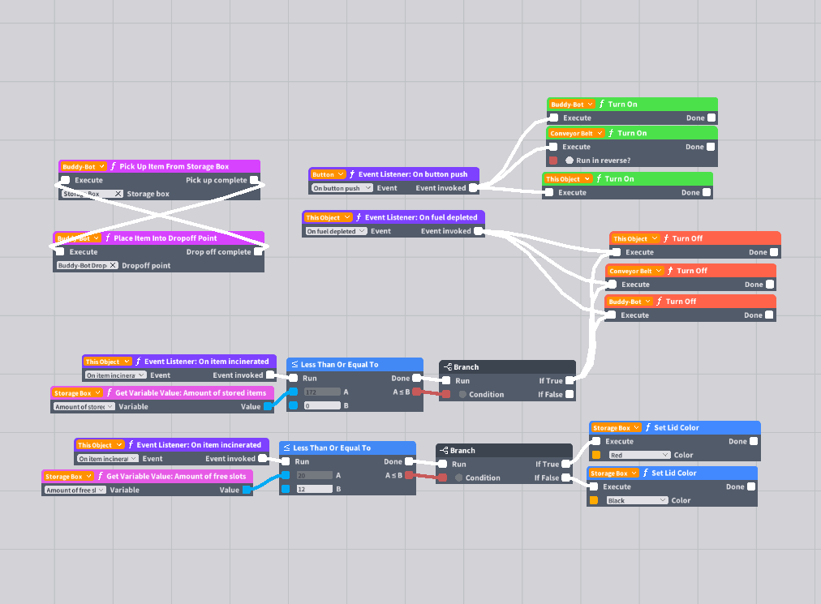Click the B input field containing 12
This screenshot has width=821, height=604.
[314, 489]
